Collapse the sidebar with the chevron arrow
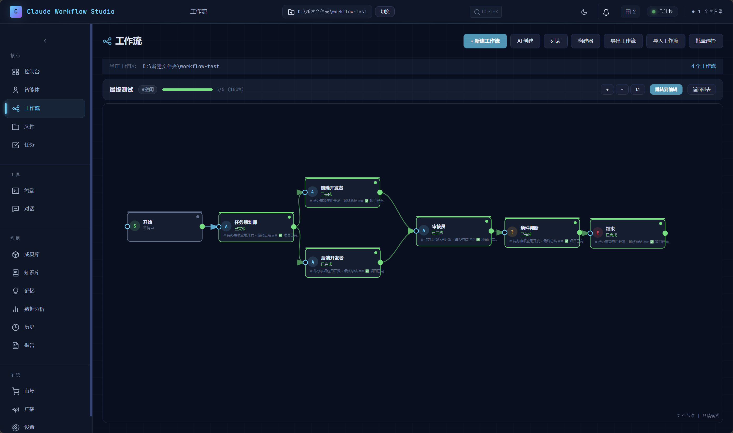Viewport: 733px width, 433px height. point(45,41)
